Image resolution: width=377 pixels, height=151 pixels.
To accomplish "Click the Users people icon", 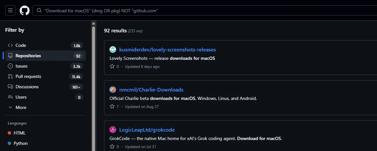I will point(10,97).
